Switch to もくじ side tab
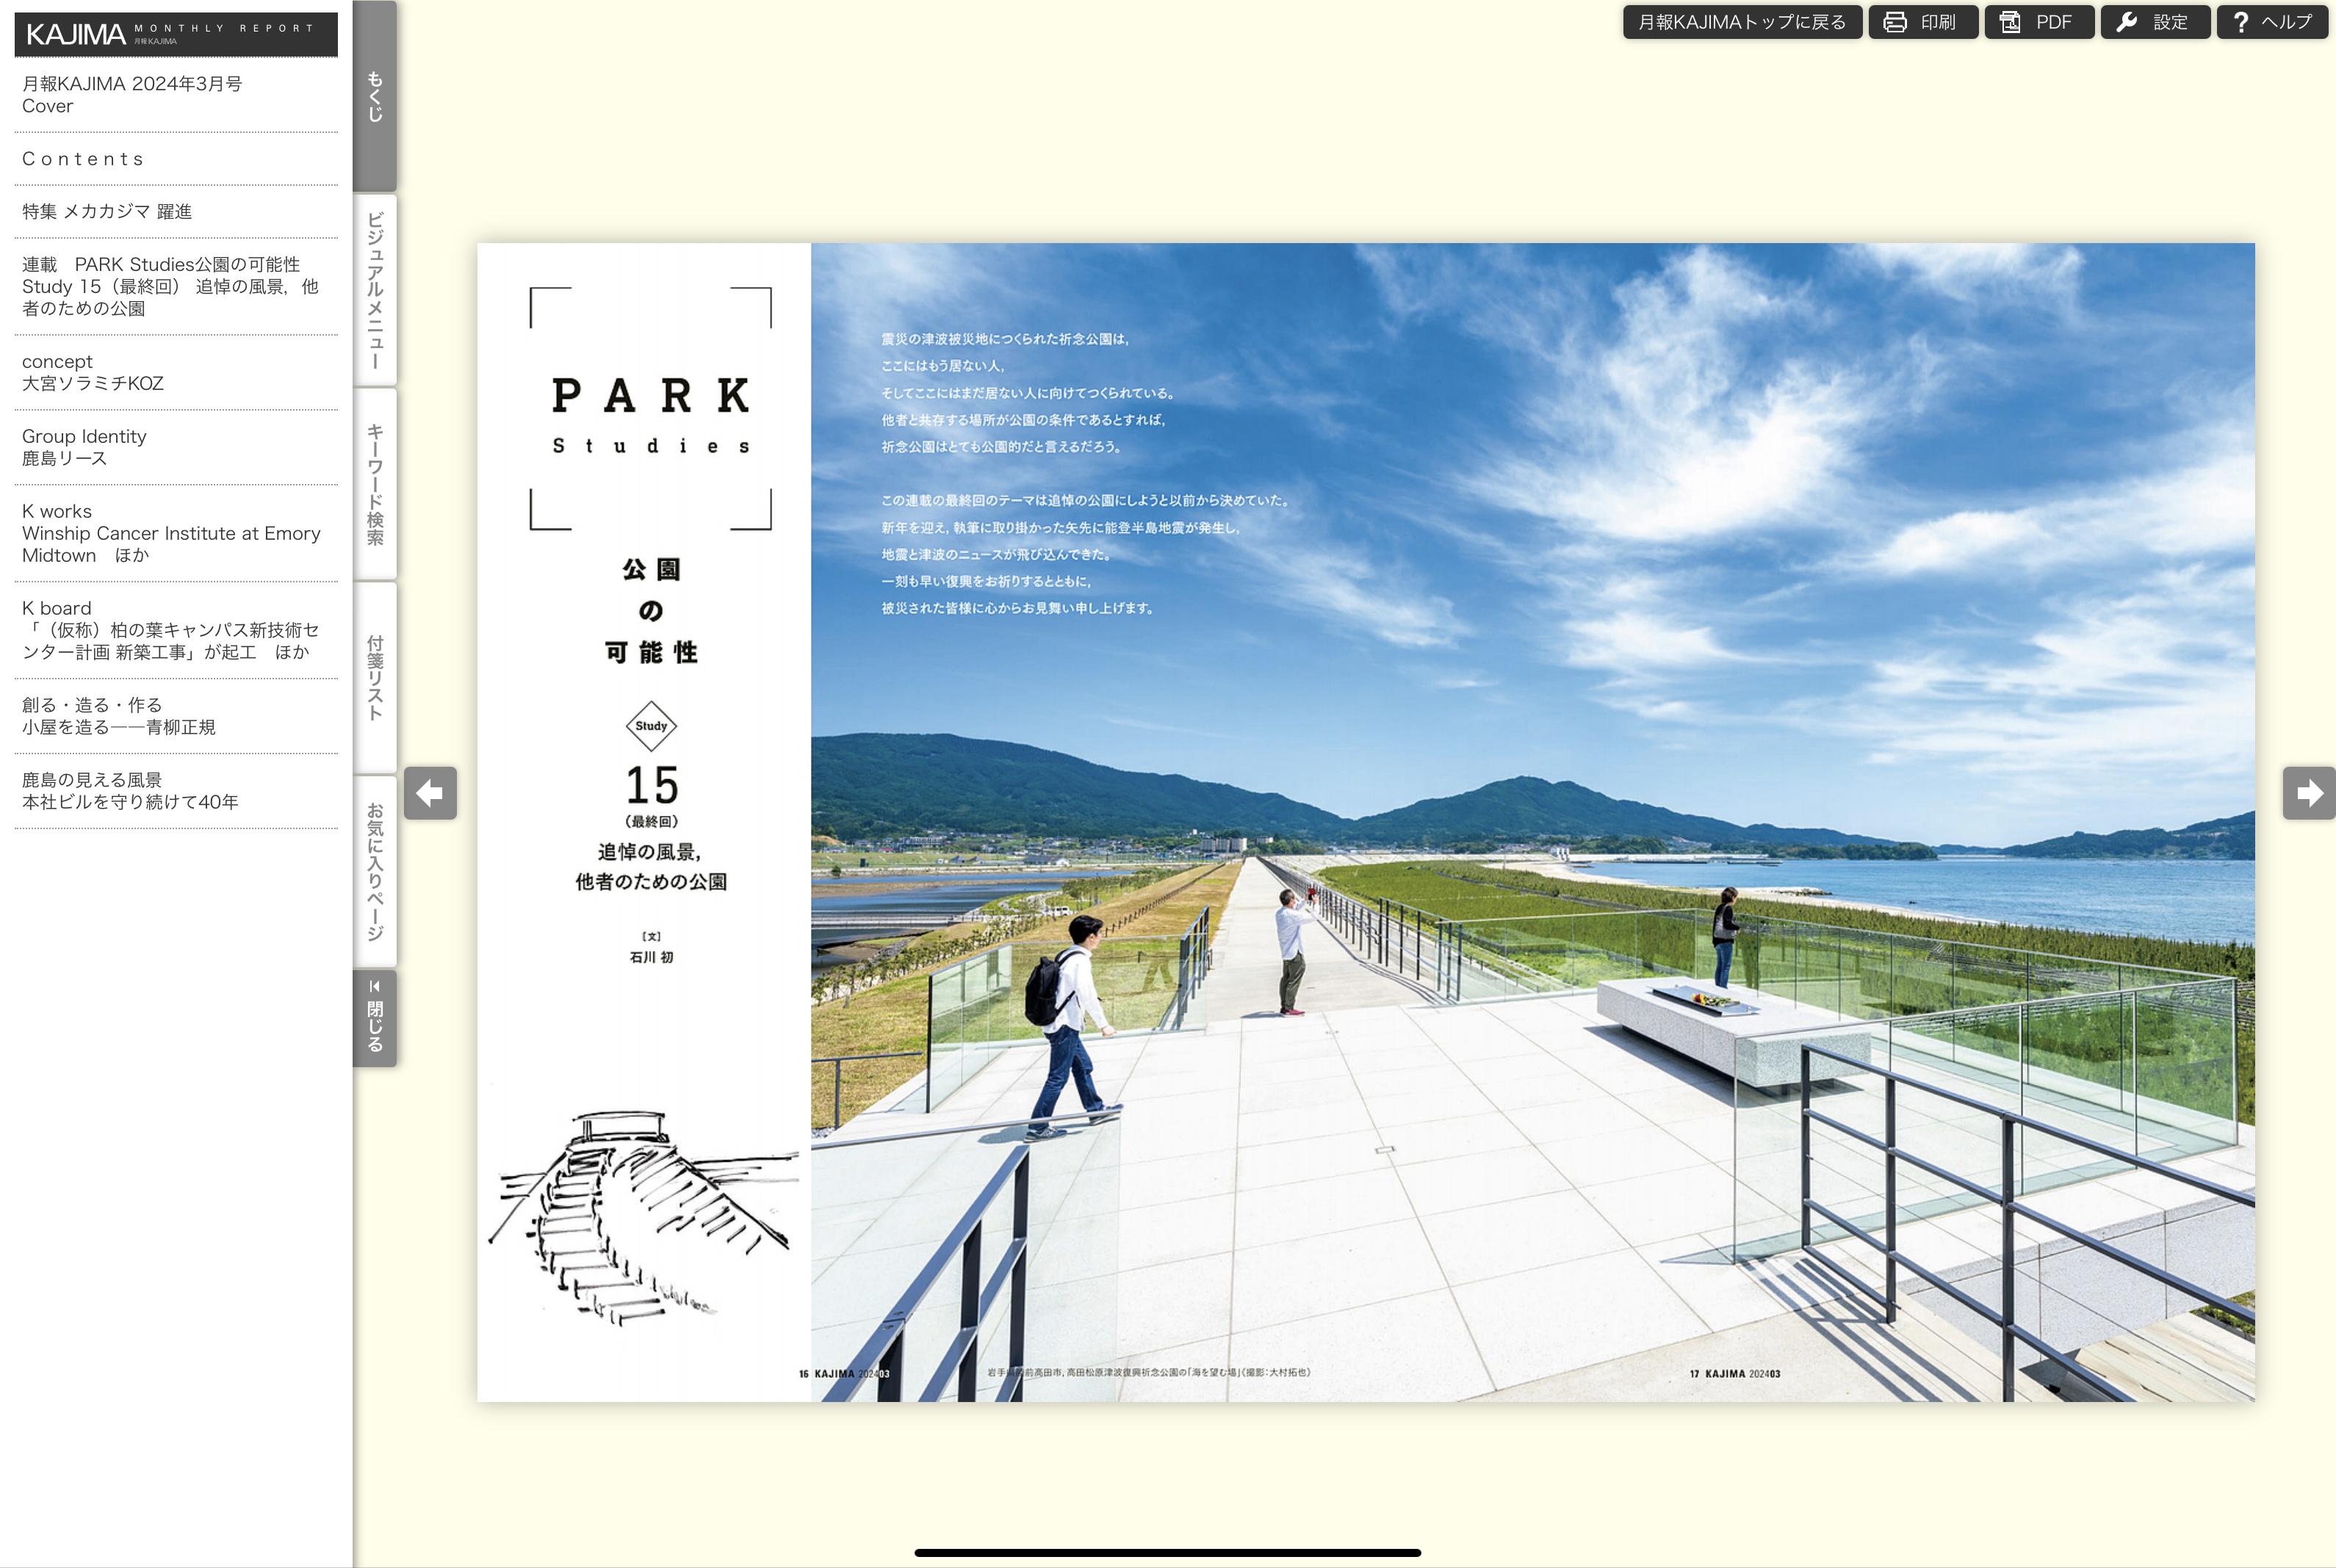This screenshot has width=2336, height=1568. (375, 96)
